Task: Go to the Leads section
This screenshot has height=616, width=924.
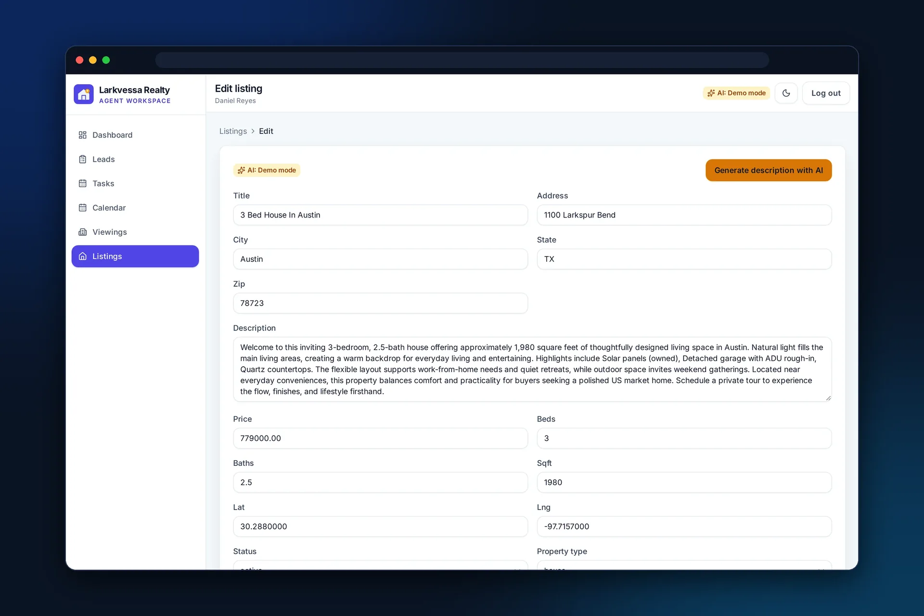Action: [135, 159]
